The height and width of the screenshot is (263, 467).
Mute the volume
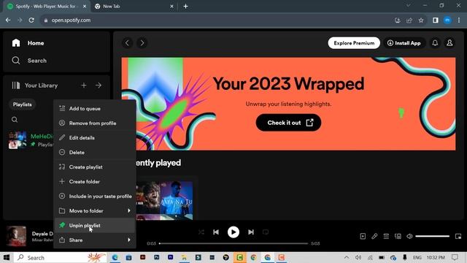[x=409, y=236]
